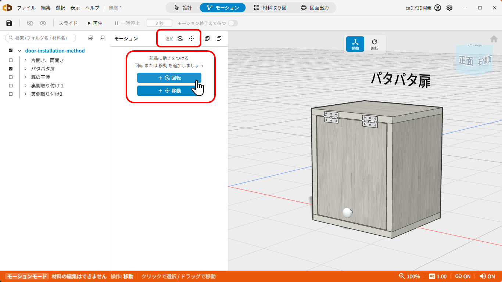
Task: Collapse all folders in the material tree panel
Action: (x=102, y=38)
